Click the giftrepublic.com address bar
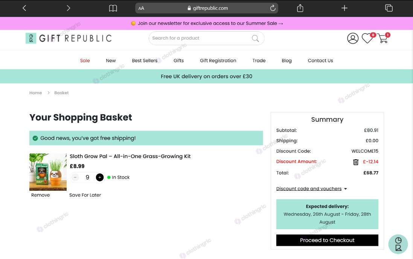 [206, 8]
